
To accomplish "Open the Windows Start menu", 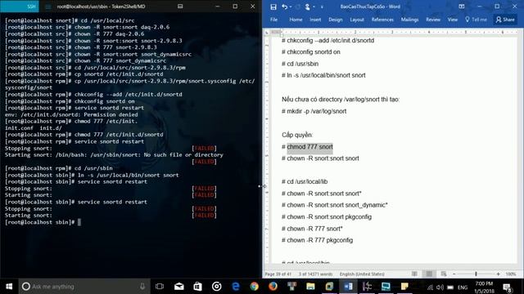I will [x=9, y=287].
